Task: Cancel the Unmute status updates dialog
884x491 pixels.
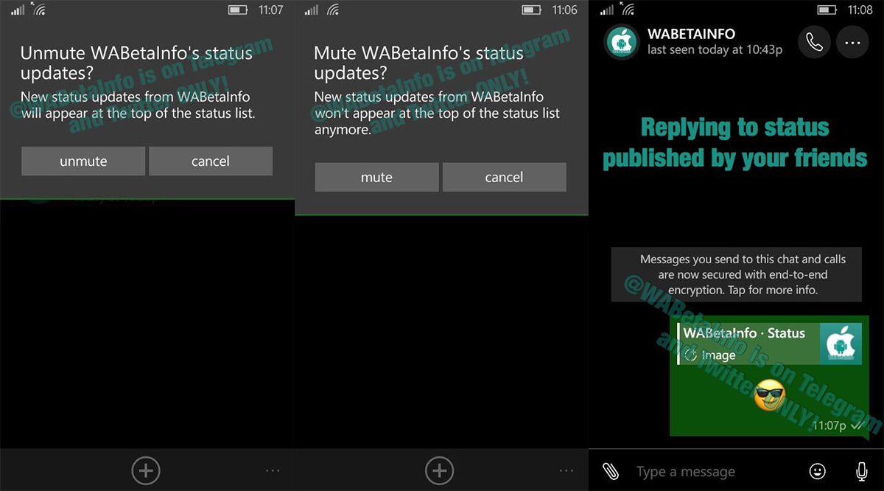Action: pyautogui.click(x=211, y=161)
